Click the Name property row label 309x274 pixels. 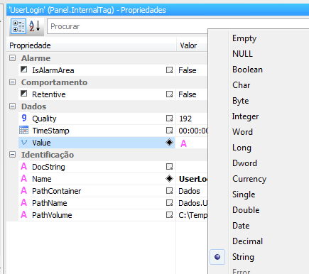point(42,179)
